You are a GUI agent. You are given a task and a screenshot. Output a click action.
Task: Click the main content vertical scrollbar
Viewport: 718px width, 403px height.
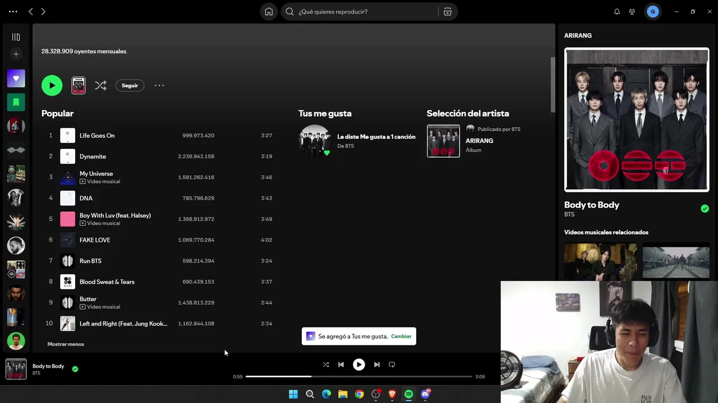(x=553, y=84)
